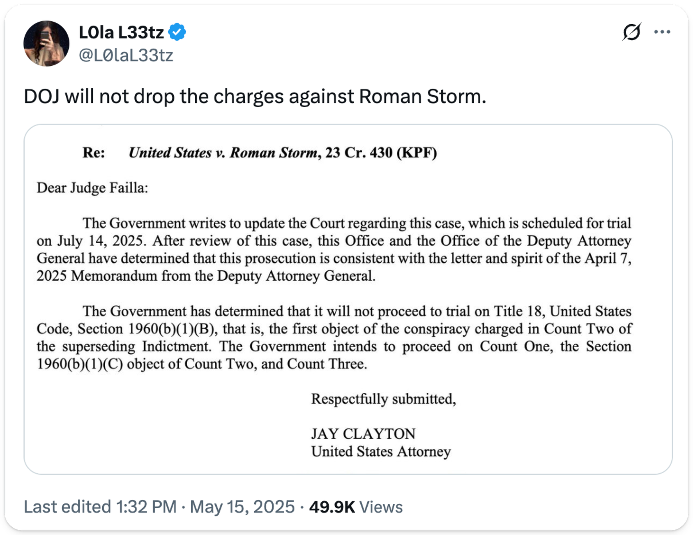Open L0la L33tz profile avatar

coord(46,43)
